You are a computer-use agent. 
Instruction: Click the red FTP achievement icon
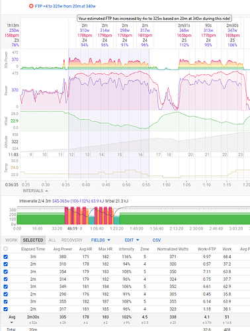(31, 6)
